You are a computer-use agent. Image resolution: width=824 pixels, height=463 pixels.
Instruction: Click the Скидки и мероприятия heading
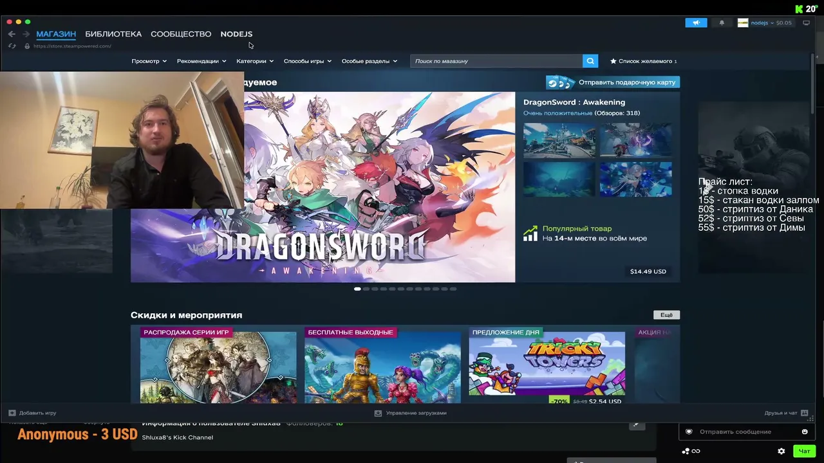click(x=187, y=315)
